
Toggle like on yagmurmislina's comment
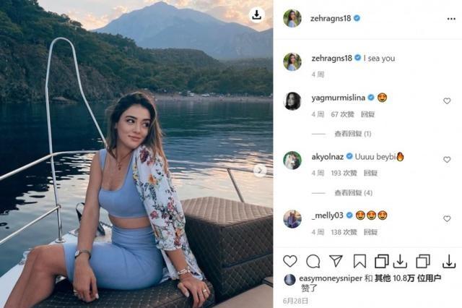(x=447, y=101)
